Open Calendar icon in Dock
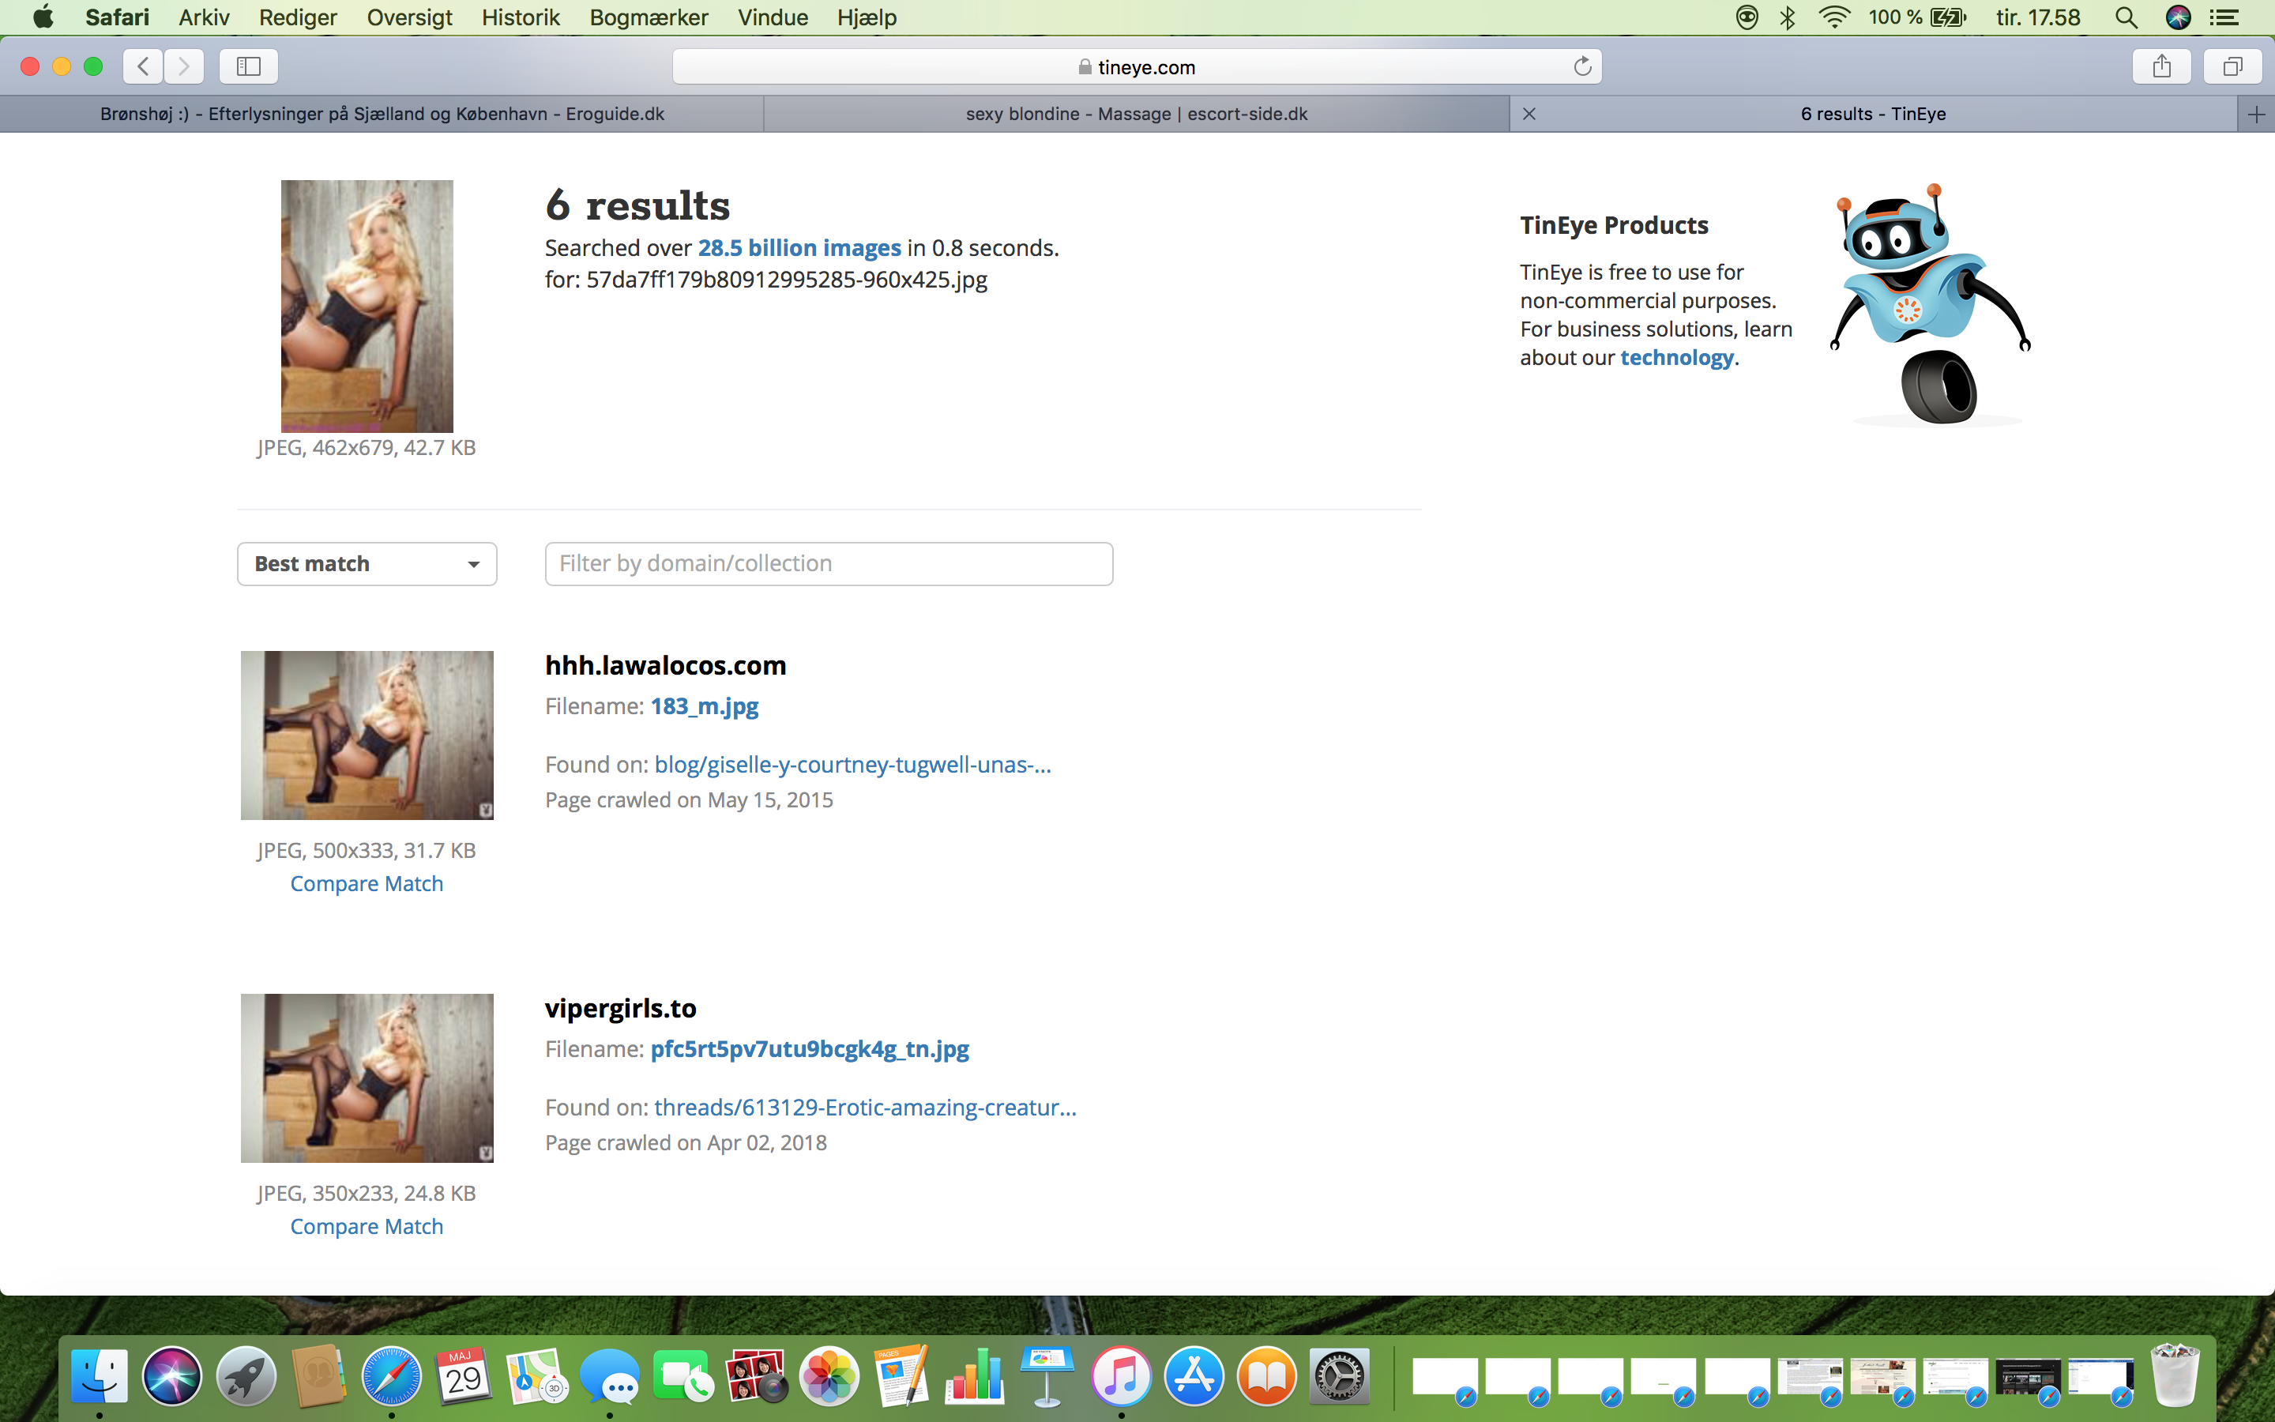The image size is (2275, 1422). pyautogui.click(x=464, y=1377)
